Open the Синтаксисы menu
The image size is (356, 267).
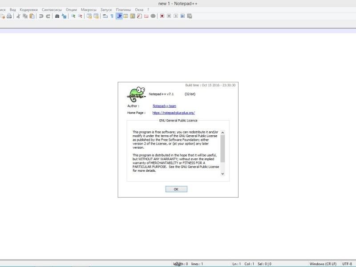[x=52, y=10]
